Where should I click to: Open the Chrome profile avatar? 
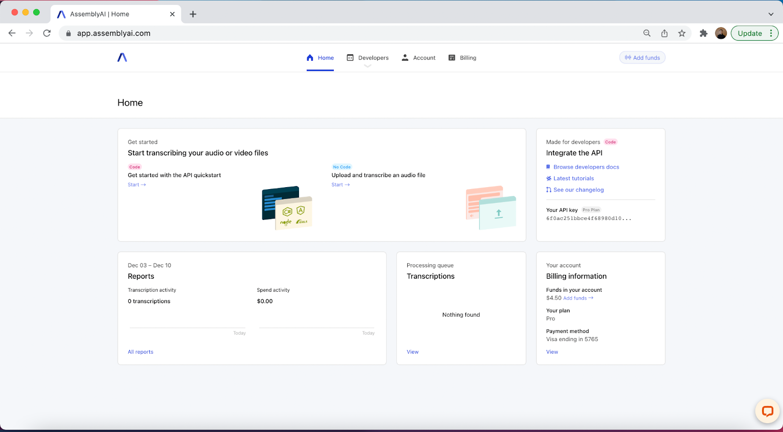(721, 33)
